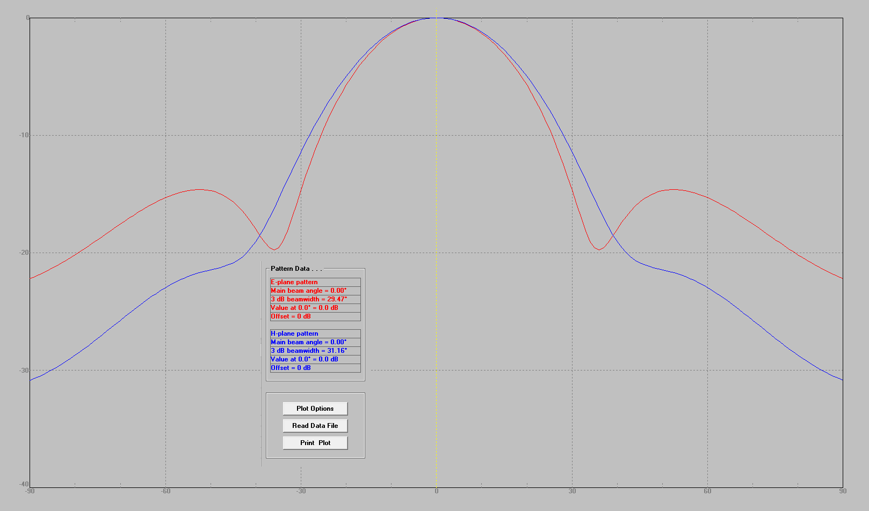Click the Read Data File button
The width and height of the screenshot is (869, 511).
tap(315, 425)
